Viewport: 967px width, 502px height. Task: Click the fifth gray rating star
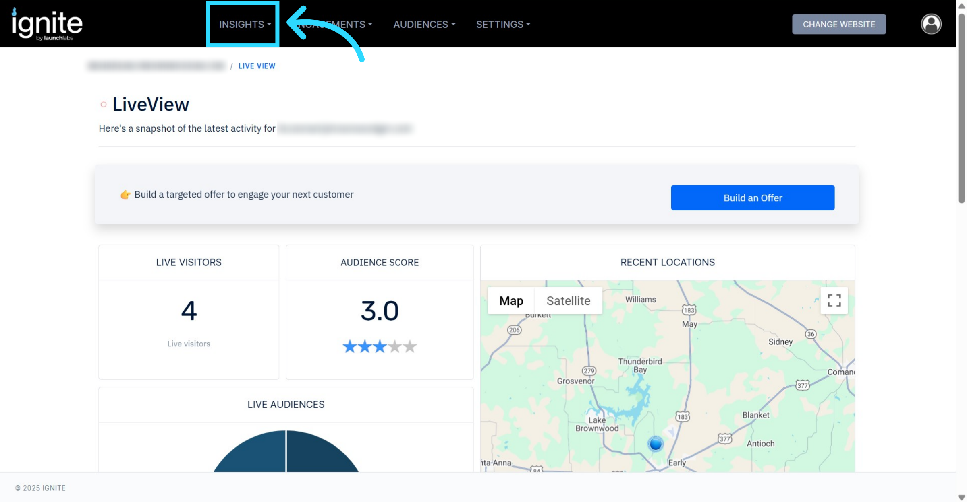(x=410, y=346)
